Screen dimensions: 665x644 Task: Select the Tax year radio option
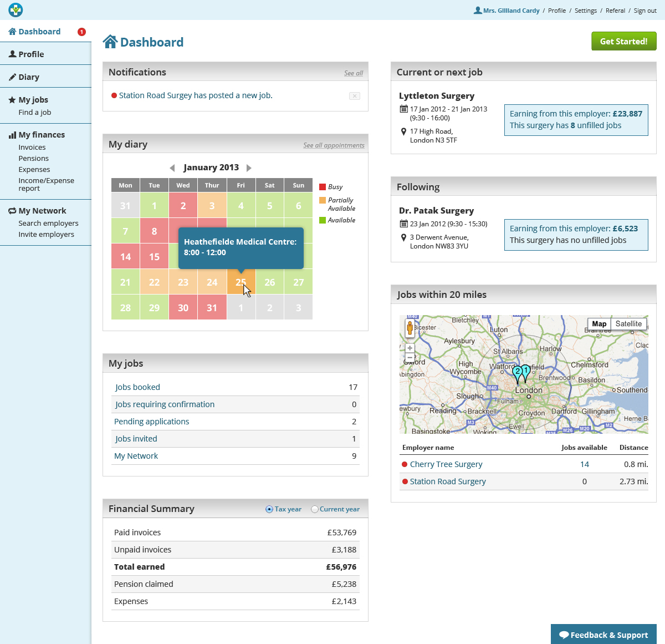269,509
